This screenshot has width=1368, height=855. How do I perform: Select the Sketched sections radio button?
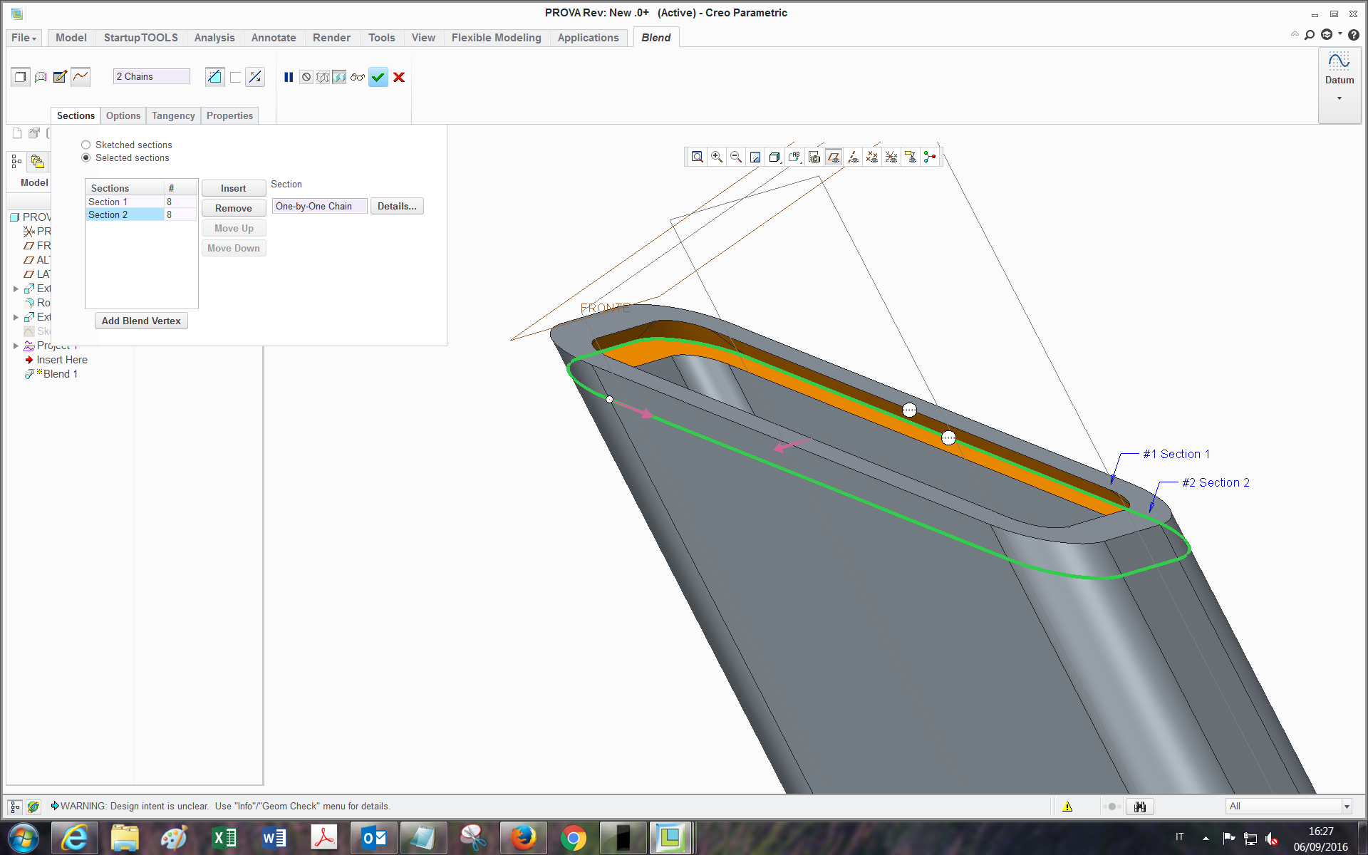(x=86, y=145)
